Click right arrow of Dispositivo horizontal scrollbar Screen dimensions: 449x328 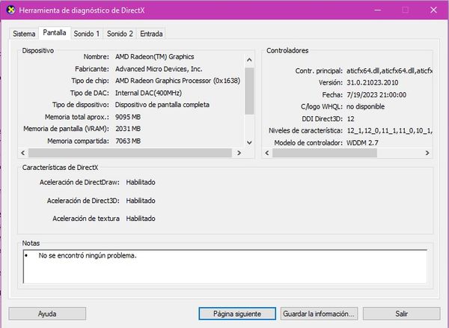[239, 153]
